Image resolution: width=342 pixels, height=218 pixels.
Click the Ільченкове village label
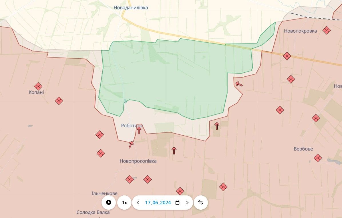click(x=104, y=193)
